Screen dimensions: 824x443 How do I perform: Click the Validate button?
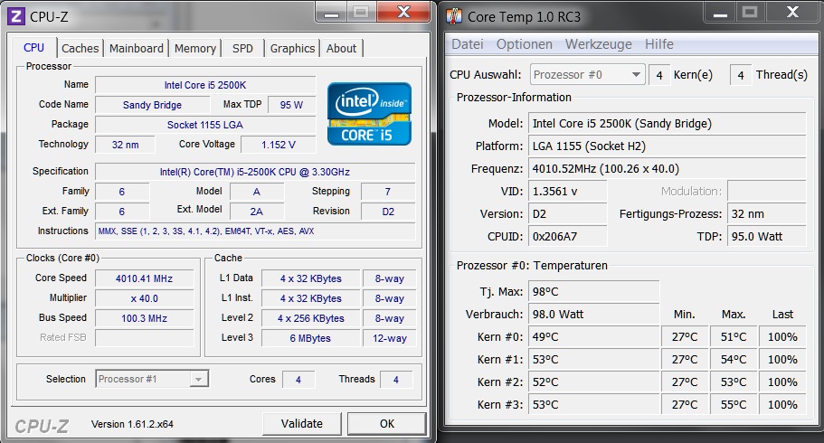coord(301,423)
